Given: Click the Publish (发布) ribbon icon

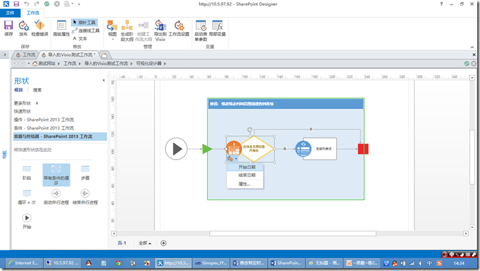Looking at the screenshot, I should pos(23,28).
